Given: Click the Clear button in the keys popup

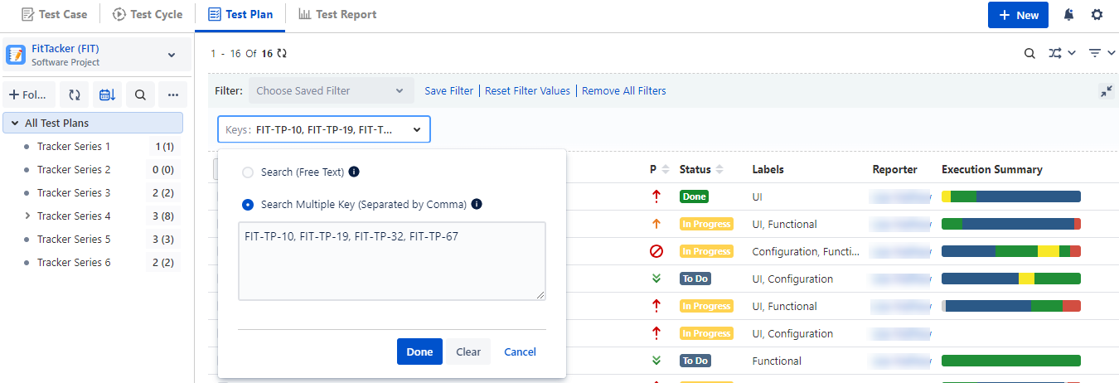Looking at the screenshot, I should click(468, 351).
